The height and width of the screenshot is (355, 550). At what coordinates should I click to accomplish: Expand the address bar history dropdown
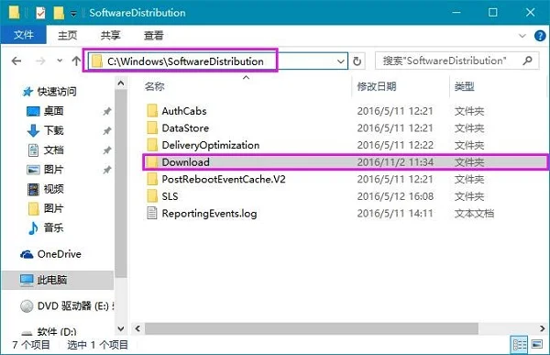(x=341, y=61)
